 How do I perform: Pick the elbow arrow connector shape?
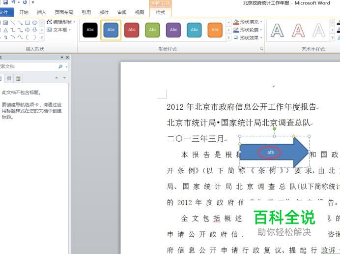pos(20,30)
